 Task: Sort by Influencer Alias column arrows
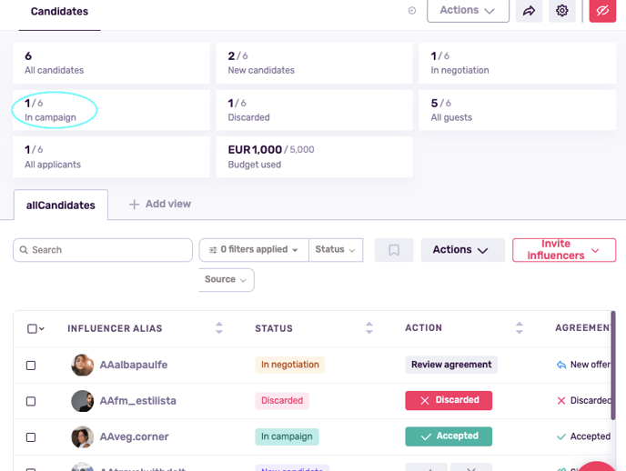218,328
